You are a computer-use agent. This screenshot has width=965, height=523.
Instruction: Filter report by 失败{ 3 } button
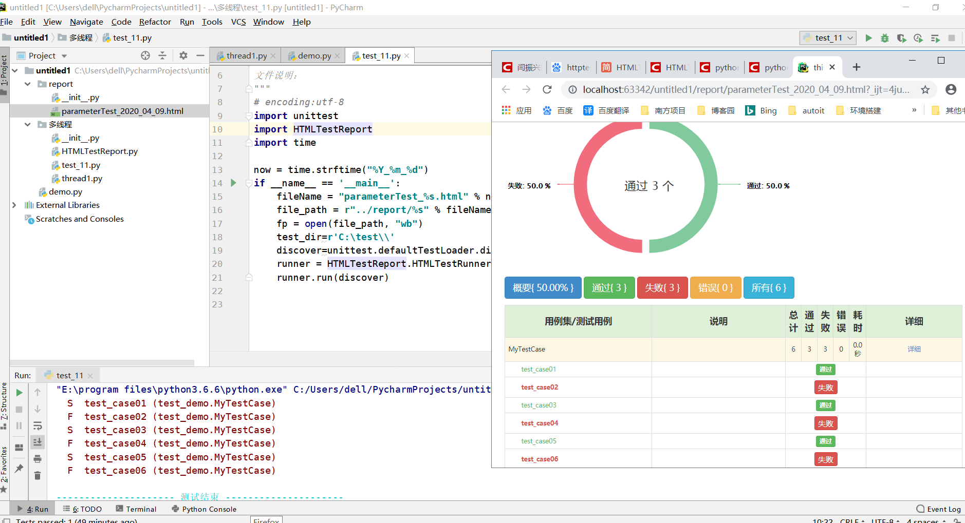click(662, 287)
